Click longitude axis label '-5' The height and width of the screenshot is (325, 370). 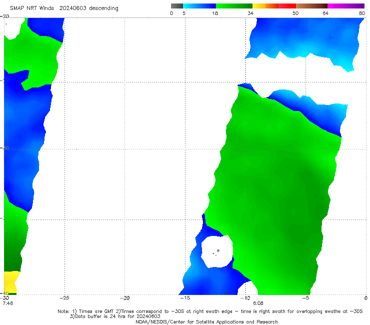tap(305, 298)
